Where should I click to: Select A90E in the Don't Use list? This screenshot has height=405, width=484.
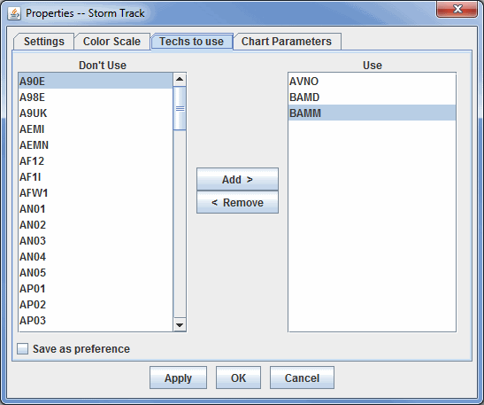[96, 81]
